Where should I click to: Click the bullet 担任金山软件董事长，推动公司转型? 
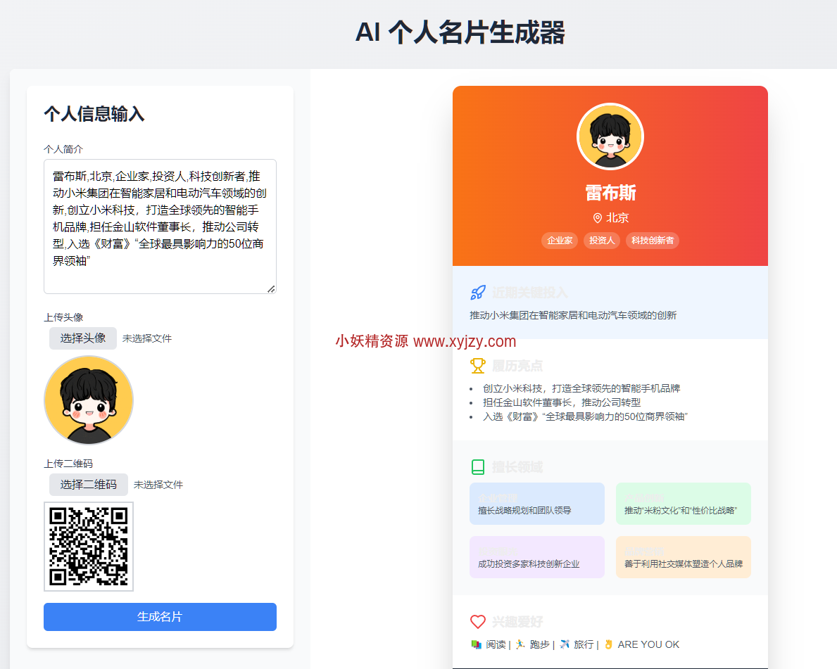point(562,403)
